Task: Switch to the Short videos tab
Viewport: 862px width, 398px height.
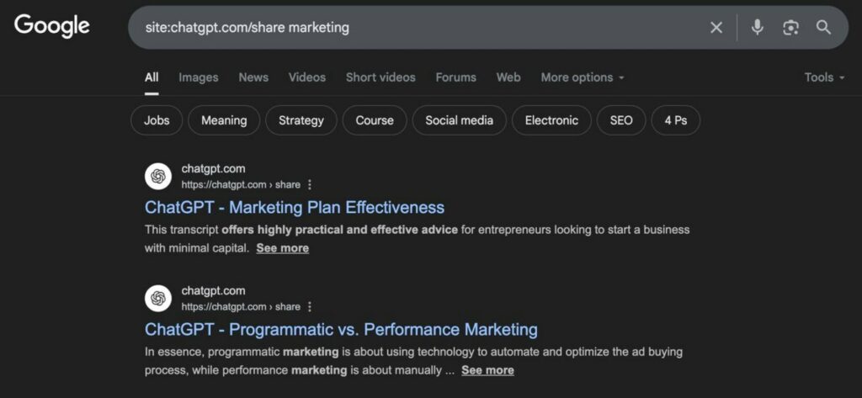Action: [380, 77]
